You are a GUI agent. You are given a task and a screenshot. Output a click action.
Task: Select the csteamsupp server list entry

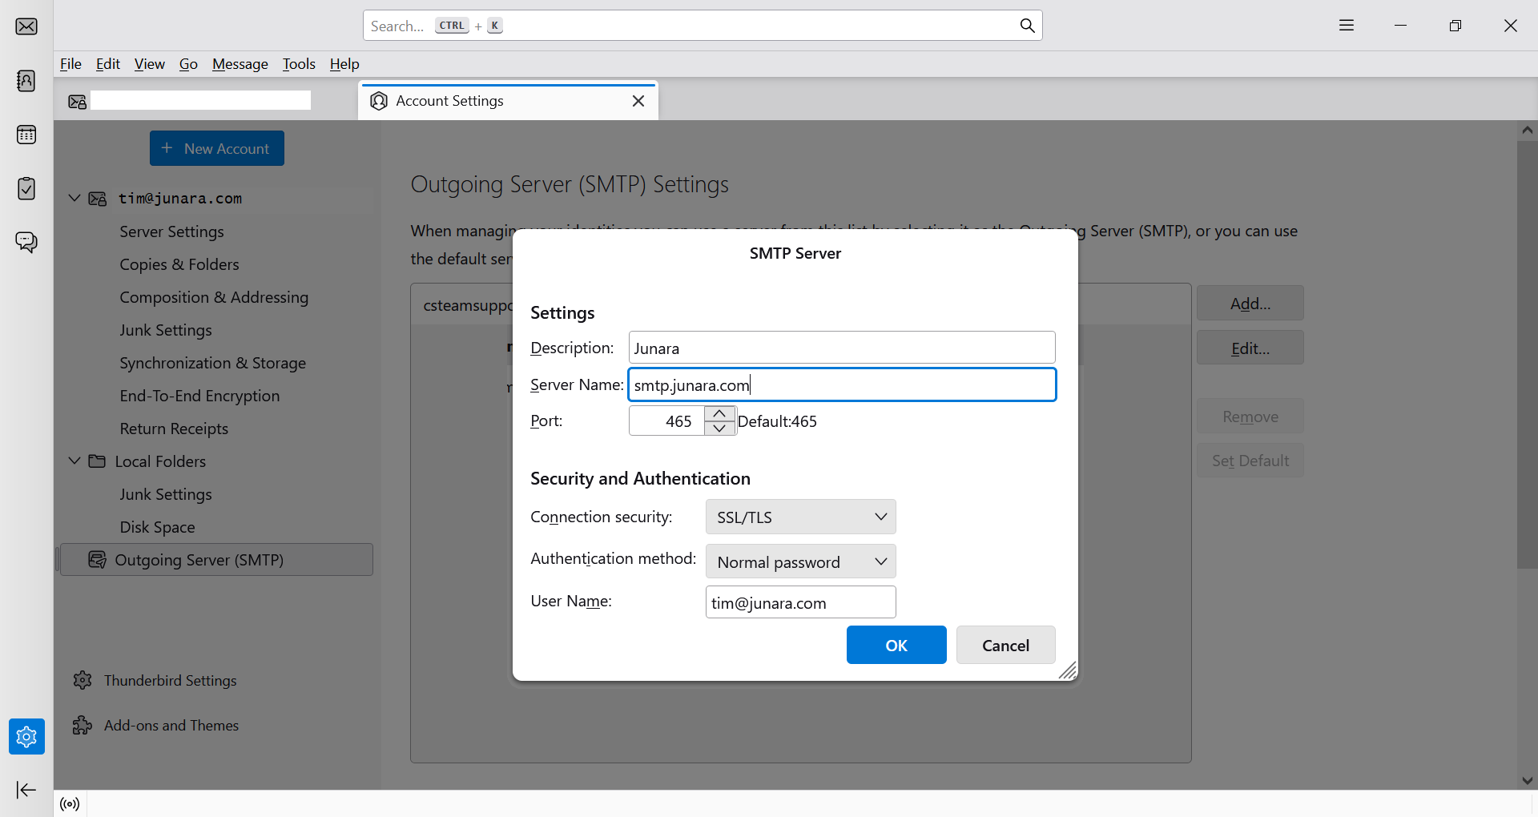467,305
